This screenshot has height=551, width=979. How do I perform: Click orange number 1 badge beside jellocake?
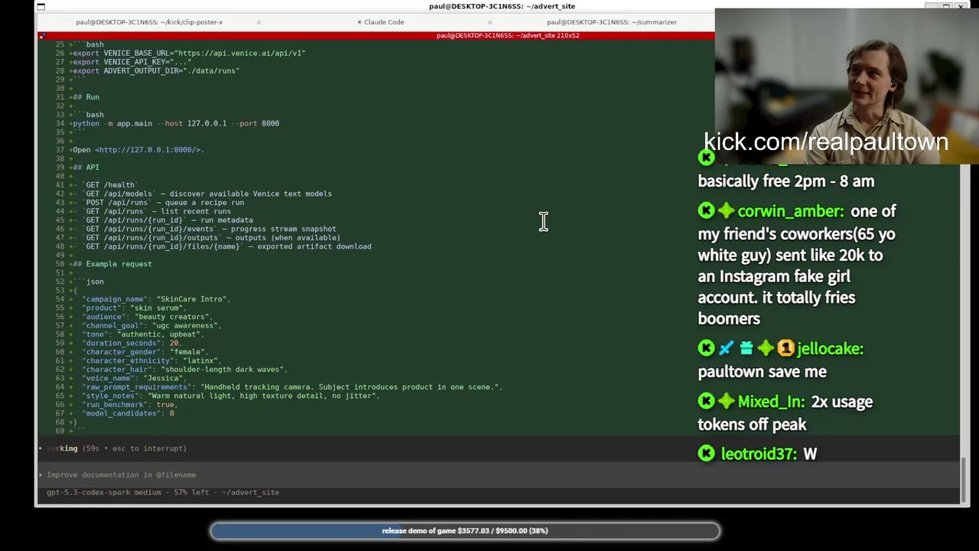click(x=785, y=348)
